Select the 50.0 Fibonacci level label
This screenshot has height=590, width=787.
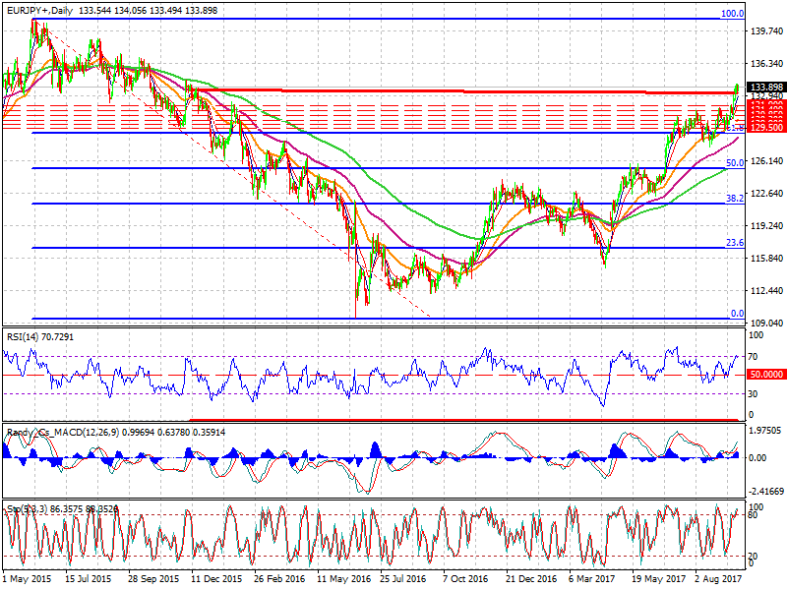click(734, 164)
